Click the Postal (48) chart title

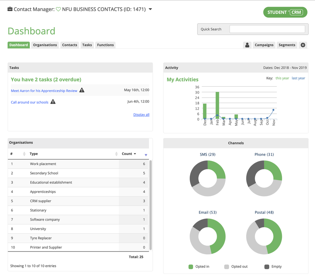pos(264,212)
